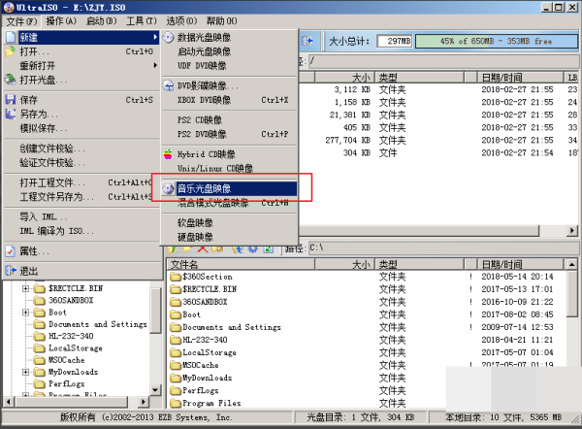Sort image list by 日期/时间 column header

pyautogui.click(x=520, y=78)
